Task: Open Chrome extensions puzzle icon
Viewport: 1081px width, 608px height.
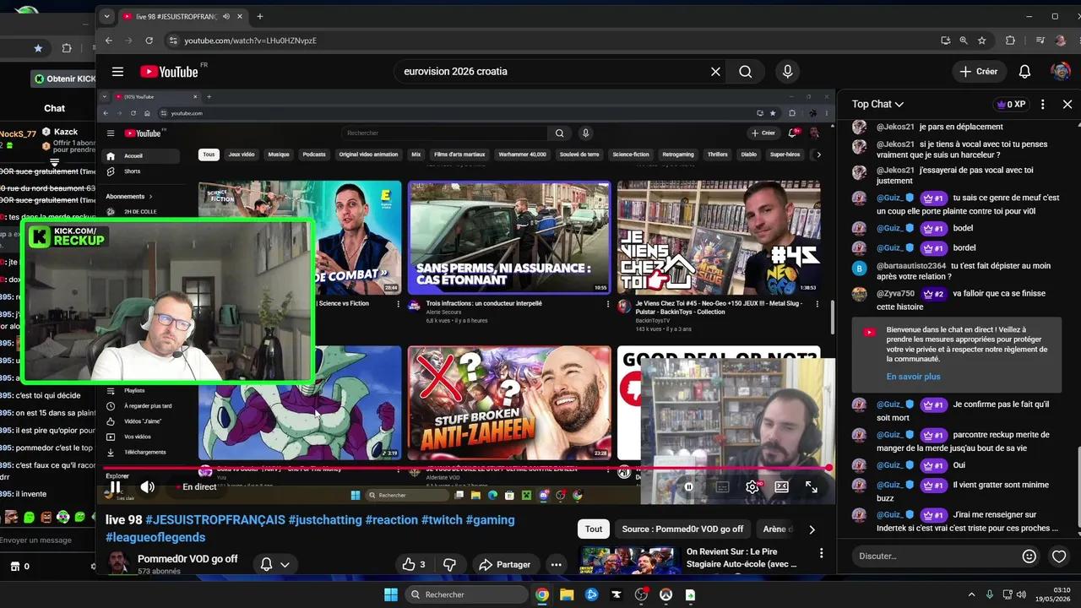Action: (1010, 41)
